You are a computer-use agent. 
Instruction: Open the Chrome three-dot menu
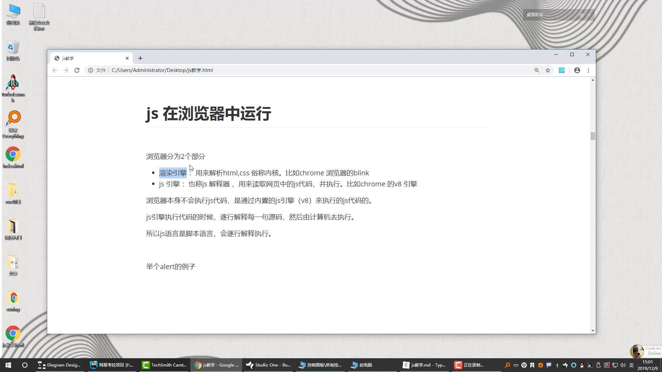pos(589,70)
